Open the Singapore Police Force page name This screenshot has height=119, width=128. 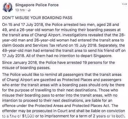pos(37,5)
